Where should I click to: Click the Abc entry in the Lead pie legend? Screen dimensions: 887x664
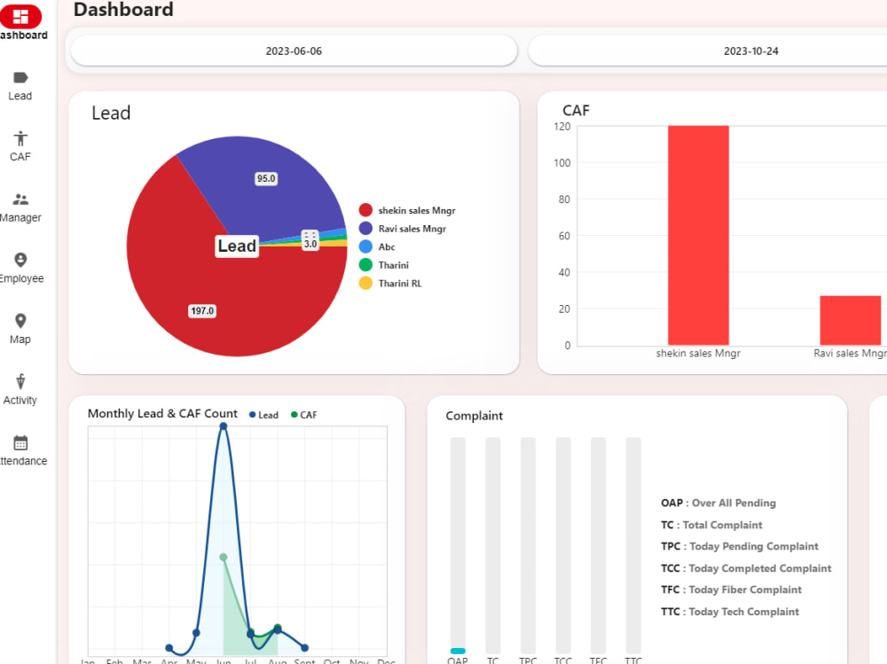[383, 246]
